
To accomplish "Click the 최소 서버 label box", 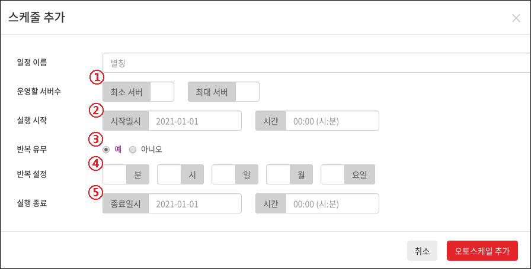I will point(126,92).
